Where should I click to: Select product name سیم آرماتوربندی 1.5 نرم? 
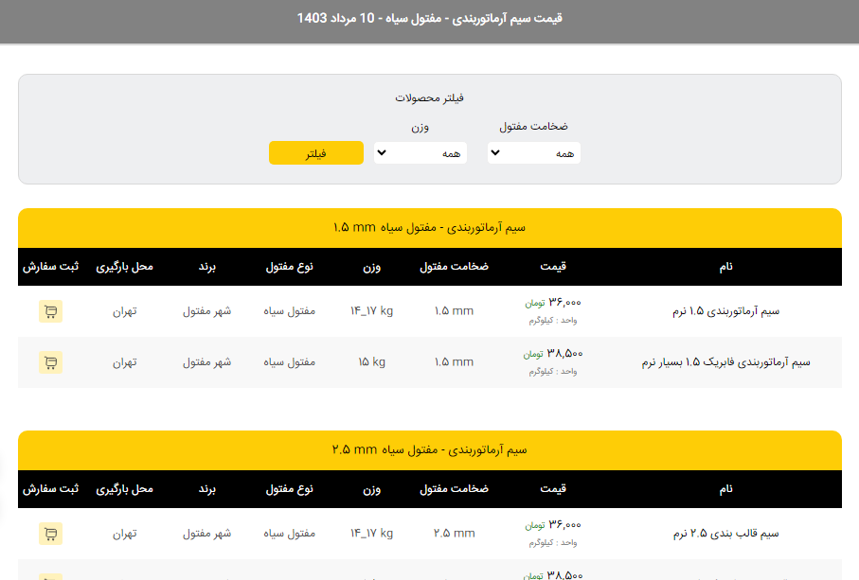724,311
